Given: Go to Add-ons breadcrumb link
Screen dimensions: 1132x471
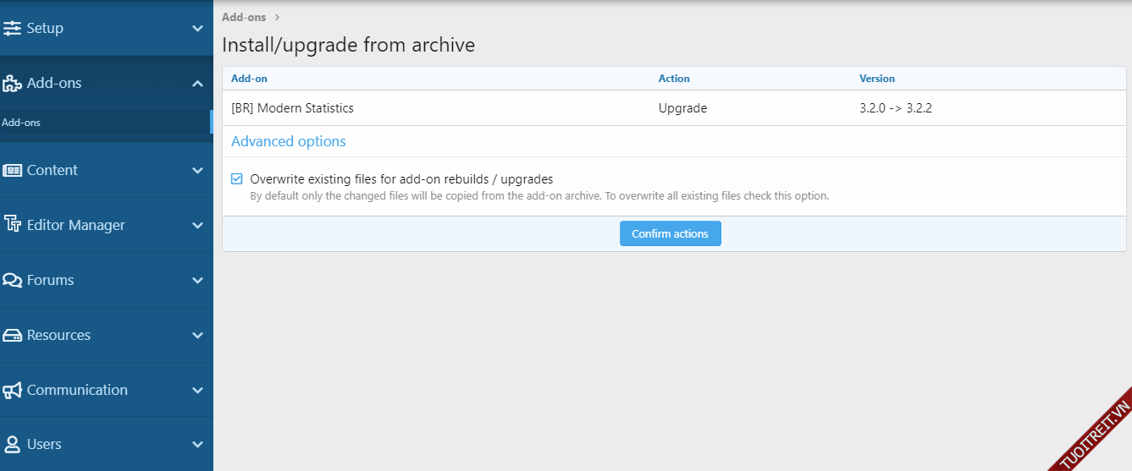Looking at the screenshot, I should [x=244, y=17].
